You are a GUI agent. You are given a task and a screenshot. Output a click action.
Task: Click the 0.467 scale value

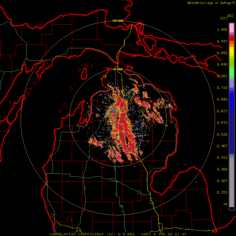coord(222,146)
